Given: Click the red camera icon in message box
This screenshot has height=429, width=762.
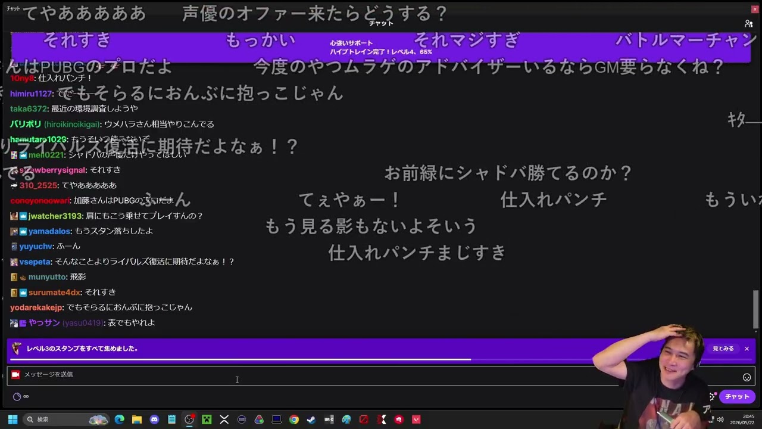Looking at the screenshot, I should click(15, 375).
